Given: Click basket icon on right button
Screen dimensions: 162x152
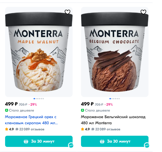Looking at the screenshot, I should tap(102, 141).
